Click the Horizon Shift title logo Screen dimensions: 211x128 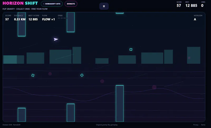(x=20, y=3)
